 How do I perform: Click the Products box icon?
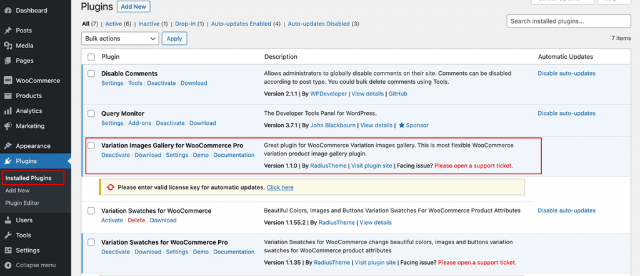(x=7, y=96)
